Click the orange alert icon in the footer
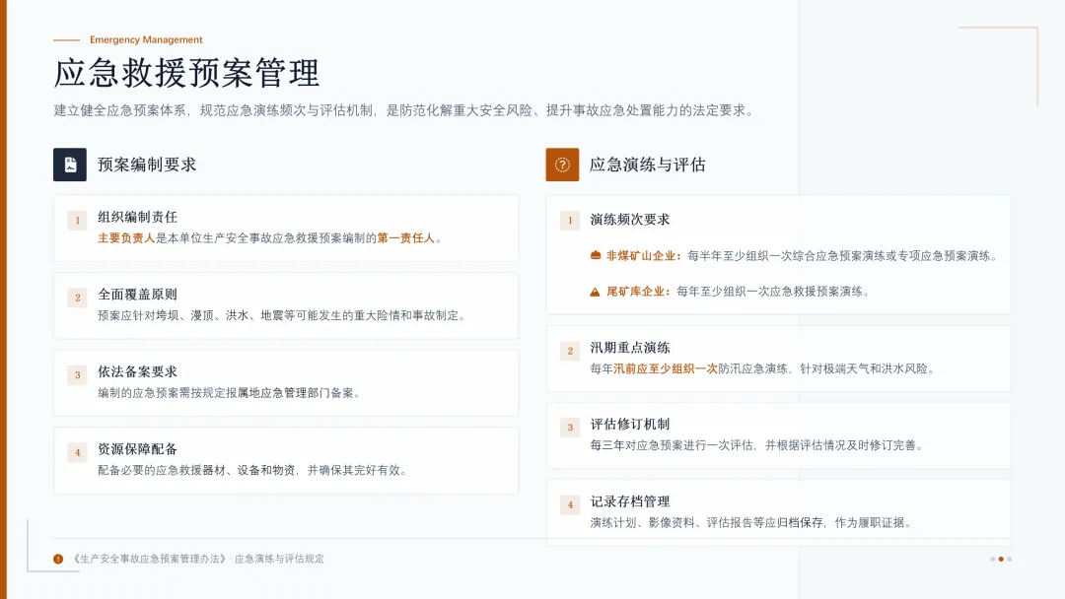Screen dimensions: 1065x599 [58, 559]
